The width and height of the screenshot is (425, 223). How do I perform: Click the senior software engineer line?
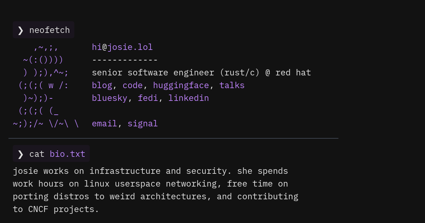coord(201,73)
